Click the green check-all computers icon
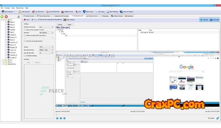221x128 pixels. tap(2, 16)
